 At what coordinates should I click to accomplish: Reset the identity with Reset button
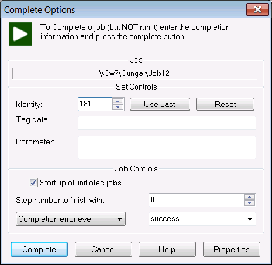point(225,104)
